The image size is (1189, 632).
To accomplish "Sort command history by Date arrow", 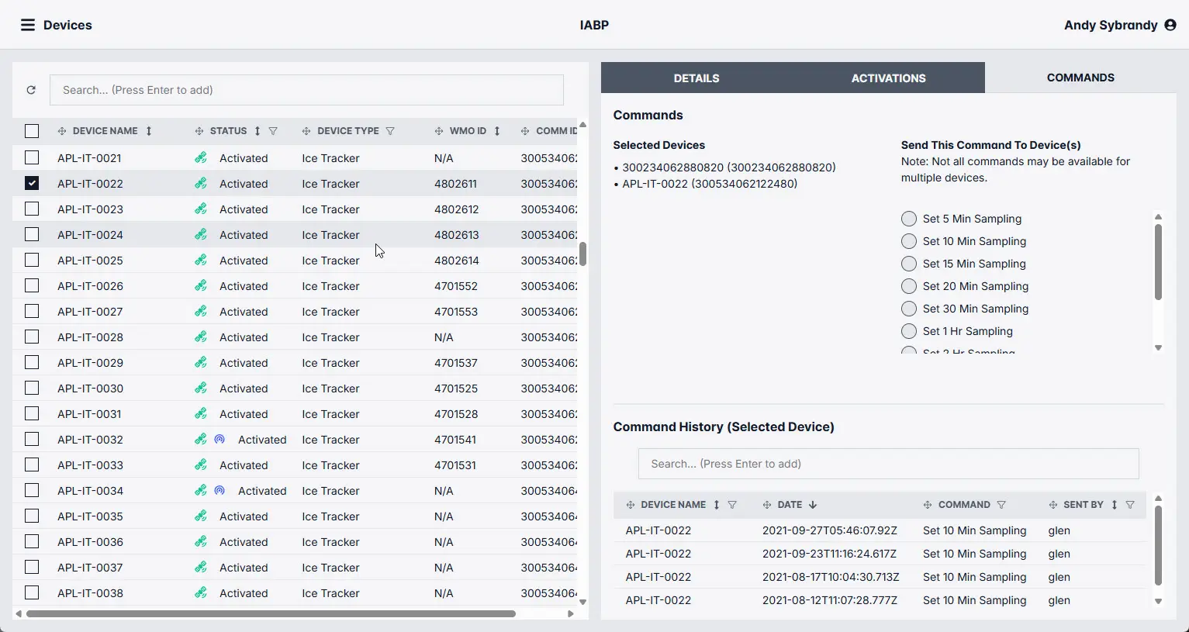I will [x=813, y=505].
